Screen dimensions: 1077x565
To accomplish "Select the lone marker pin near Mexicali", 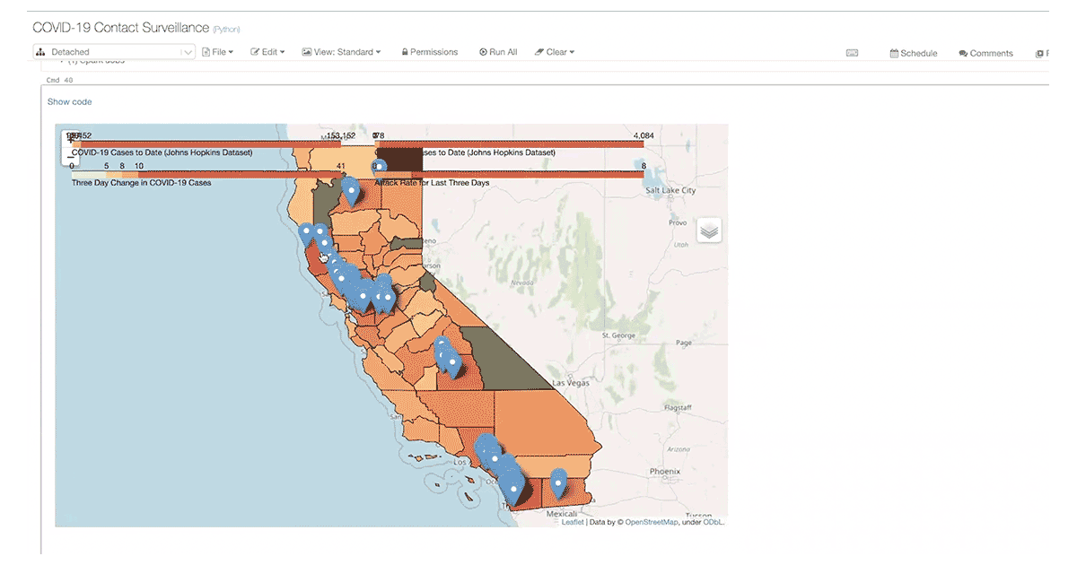I will pyautogui.click(x=558, y=482).
